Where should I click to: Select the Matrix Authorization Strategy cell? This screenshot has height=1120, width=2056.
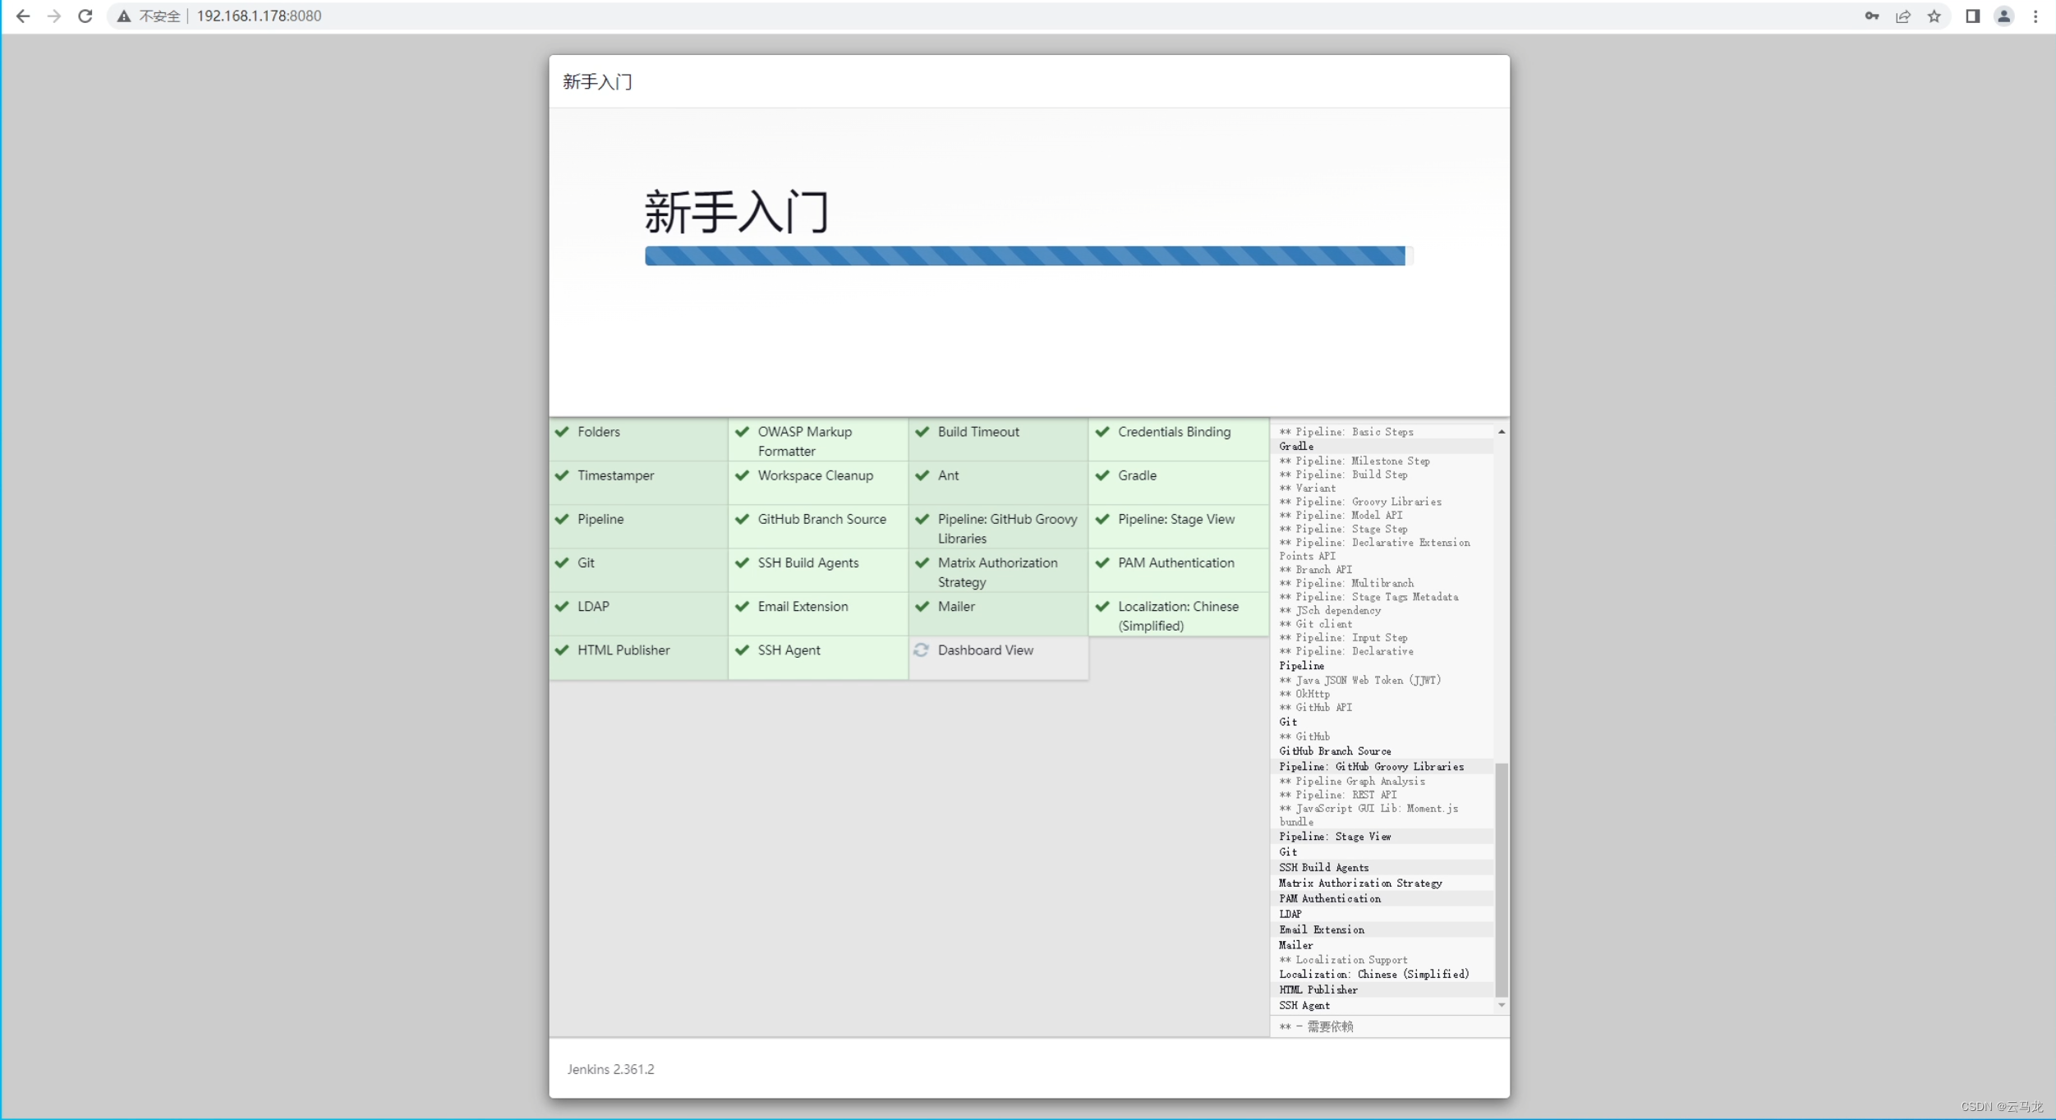(999, 571)
